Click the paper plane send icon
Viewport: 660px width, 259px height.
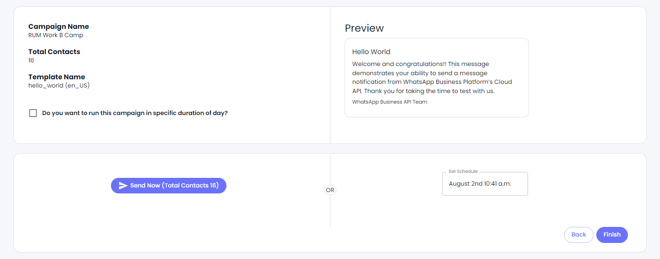[123, 186]
